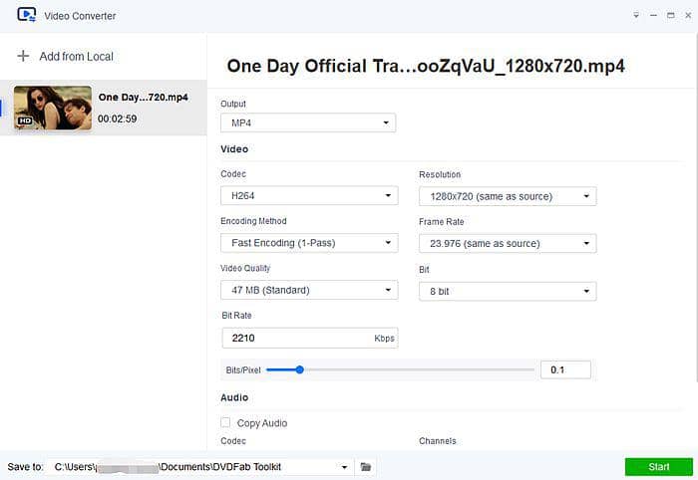Expand the Encoding Method dropdown

(307, 243)
